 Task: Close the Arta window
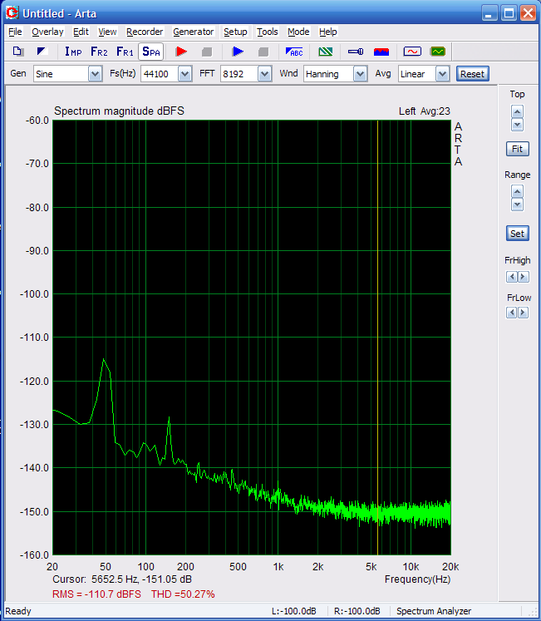(x=528, y=13)
